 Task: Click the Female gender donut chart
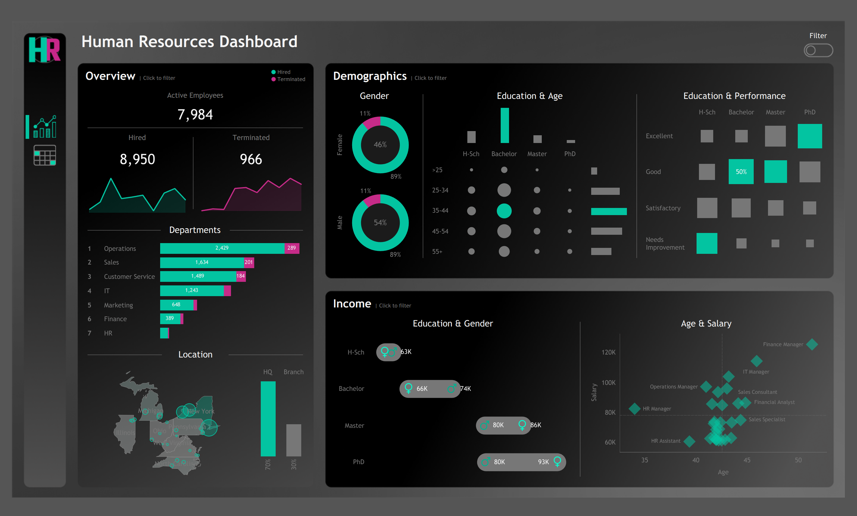pos(380,145)
